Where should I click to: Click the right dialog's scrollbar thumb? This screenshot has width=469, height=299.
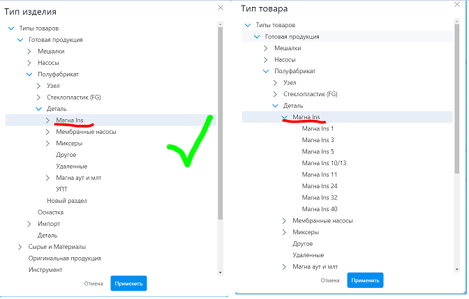(x=456, y=98)
